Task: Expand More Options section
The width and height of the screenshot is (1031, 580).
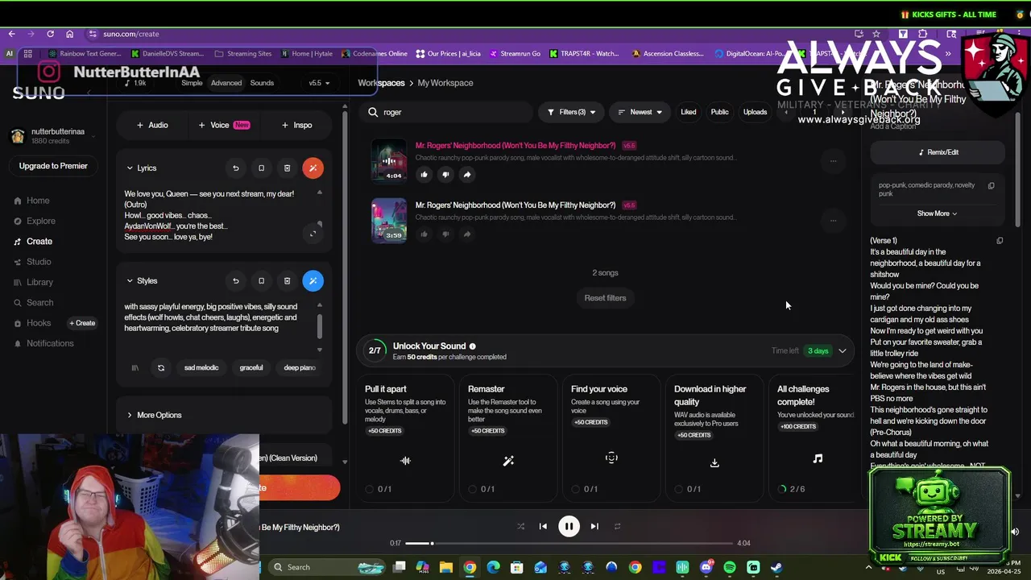Action: coord(154,415)
